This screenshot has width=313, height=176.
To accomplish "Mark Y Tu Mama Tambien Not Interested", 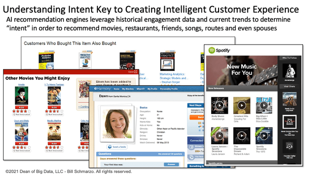I will [54, 115].
